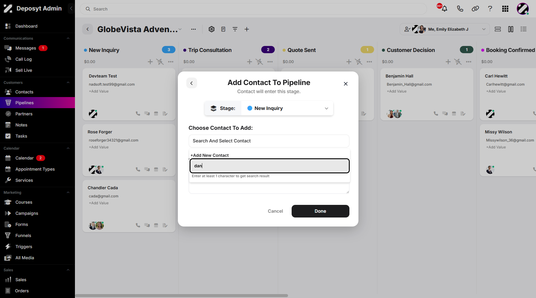Collapse the Customers section
The width and height of the screenshot is (536, 298).
tap(68, 83)
